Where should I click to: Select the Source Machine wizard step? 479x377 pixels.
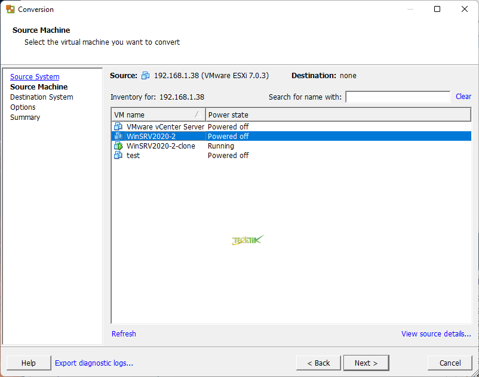(x=39, y=86)
